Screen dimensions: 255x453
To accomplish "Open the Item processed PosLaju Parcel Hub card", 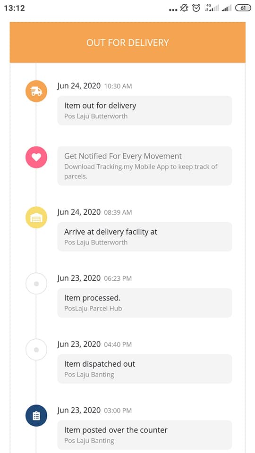I will (144, 303).
